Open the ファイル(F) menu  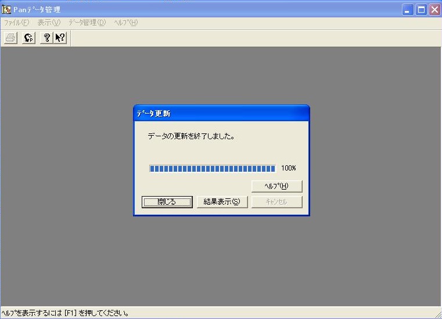point(17,23)
